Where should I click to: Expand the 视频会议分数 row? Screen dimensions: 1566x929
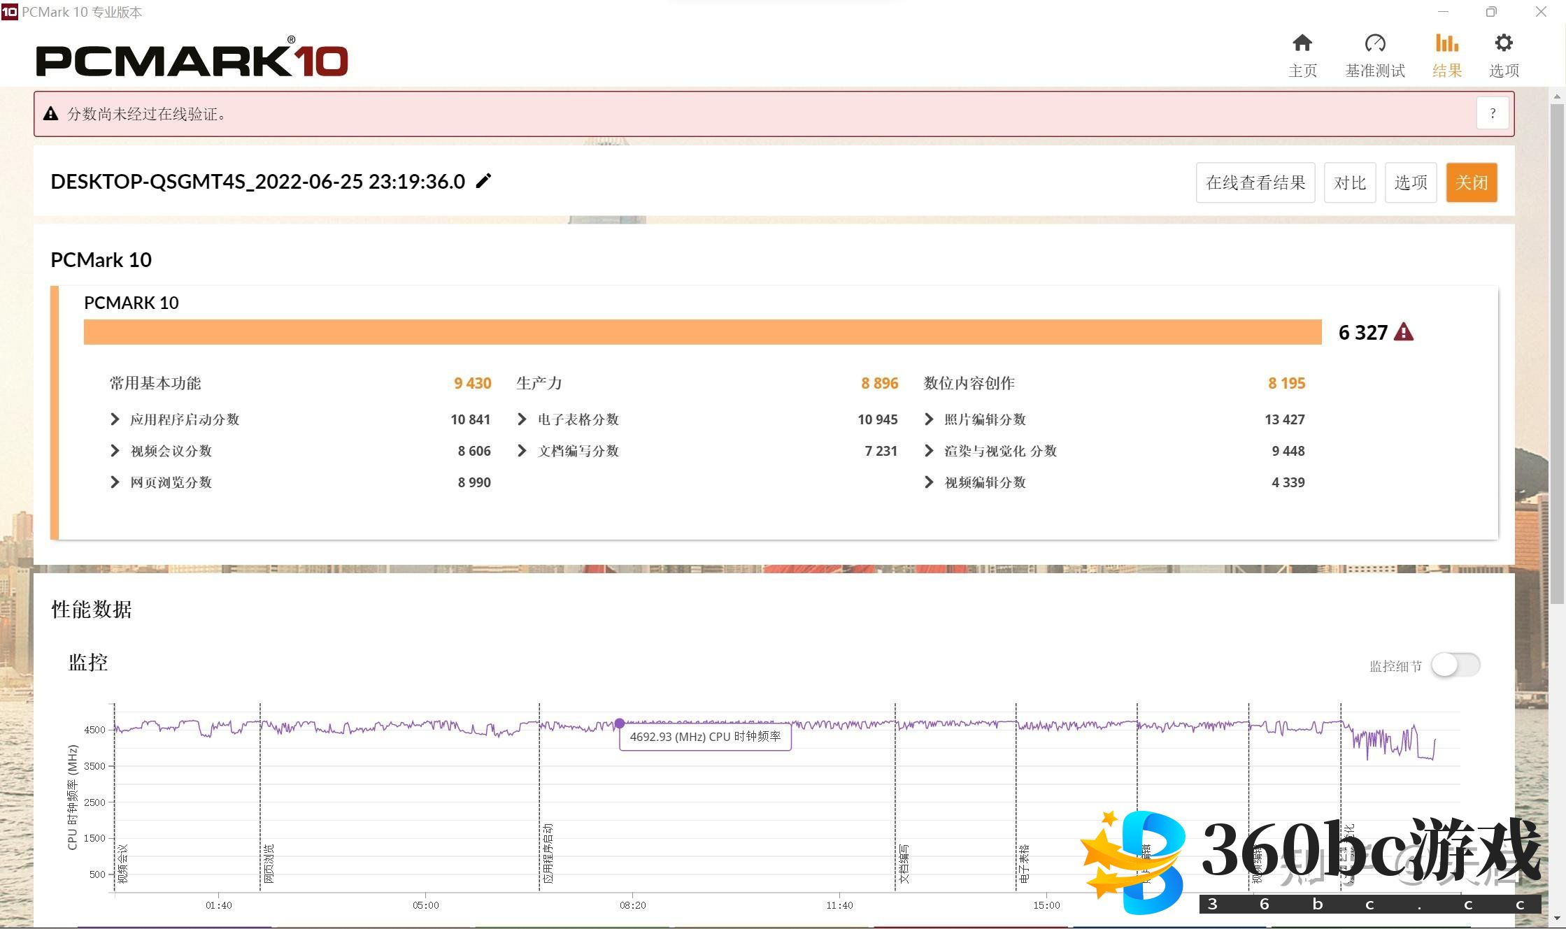(115, 451)
